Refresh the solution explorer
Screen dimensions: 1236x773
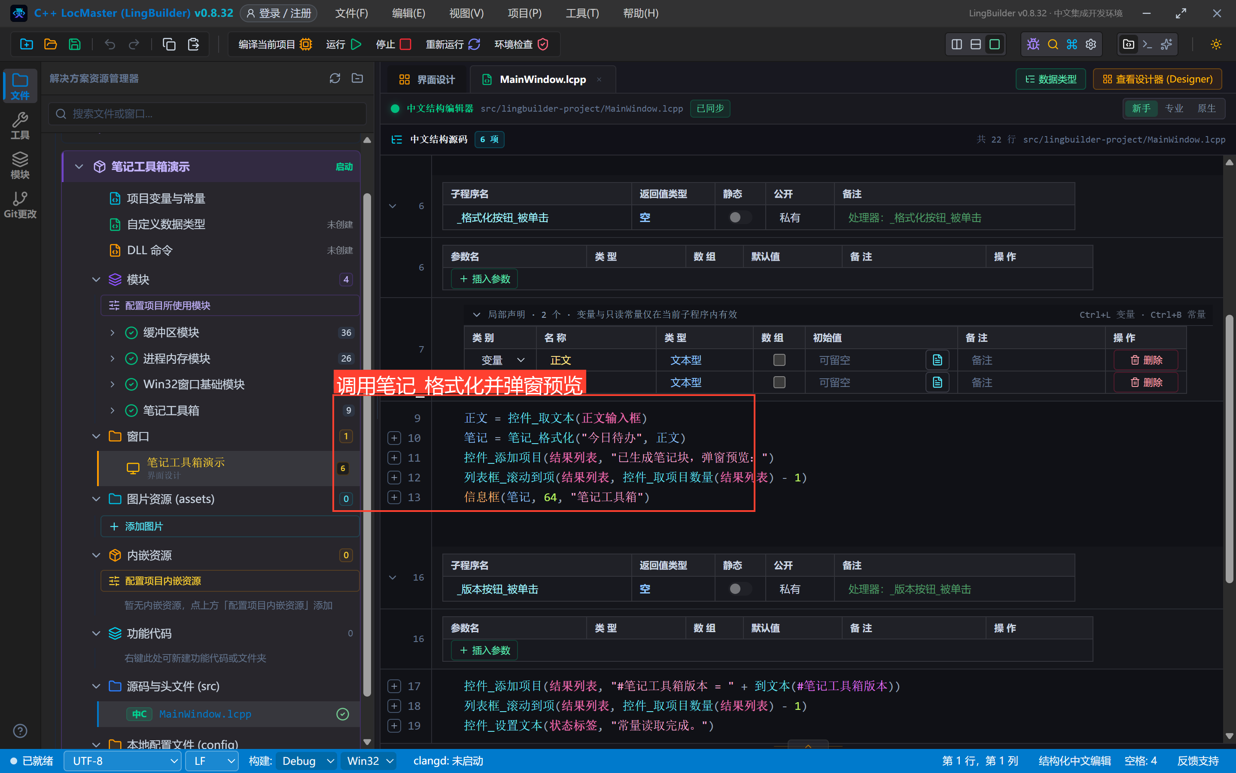[x=335, y=78]
